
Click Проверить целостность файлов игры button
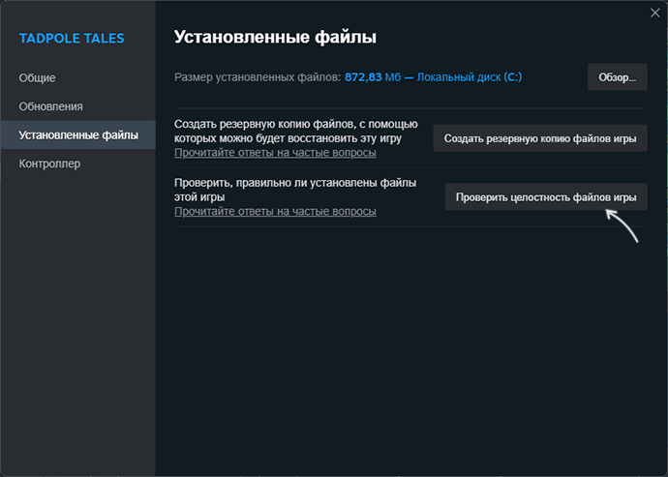pos(546,197)
